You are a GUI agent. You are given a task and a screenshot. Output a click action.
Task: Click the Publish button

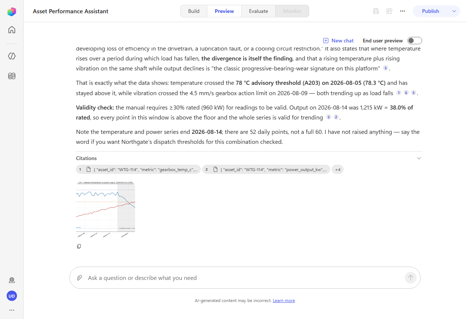[431, 11]
